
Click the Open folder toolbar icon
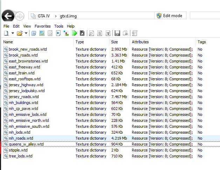pos(20,33)
